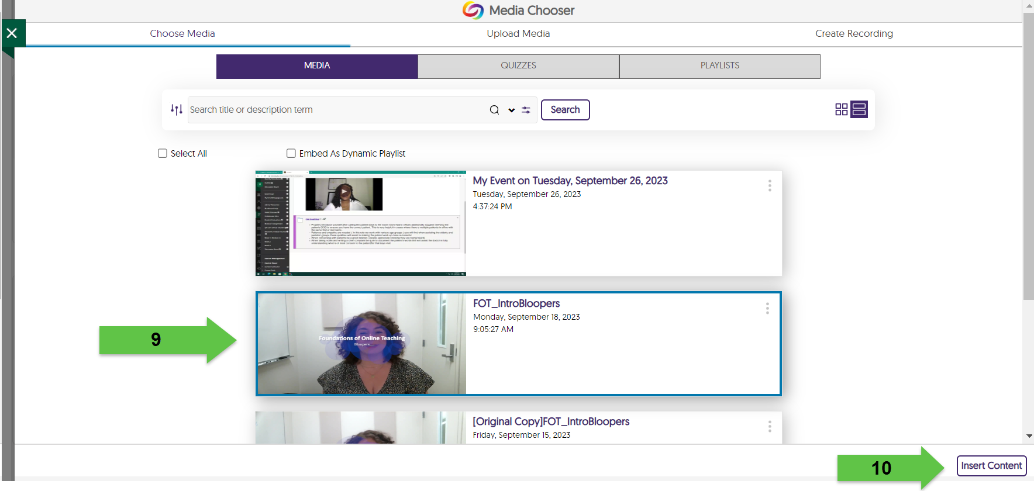
Task: Click the date text Friday, September 15, 2023
Action: click(x=522, y=435)
